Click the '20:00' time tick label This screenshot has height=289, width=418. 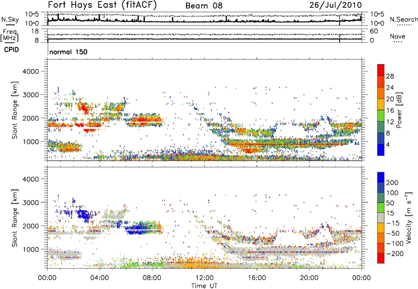(309, 278)
